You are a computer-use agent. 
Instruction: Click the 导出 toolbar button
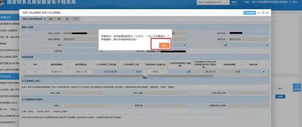[x=67, y=19]
